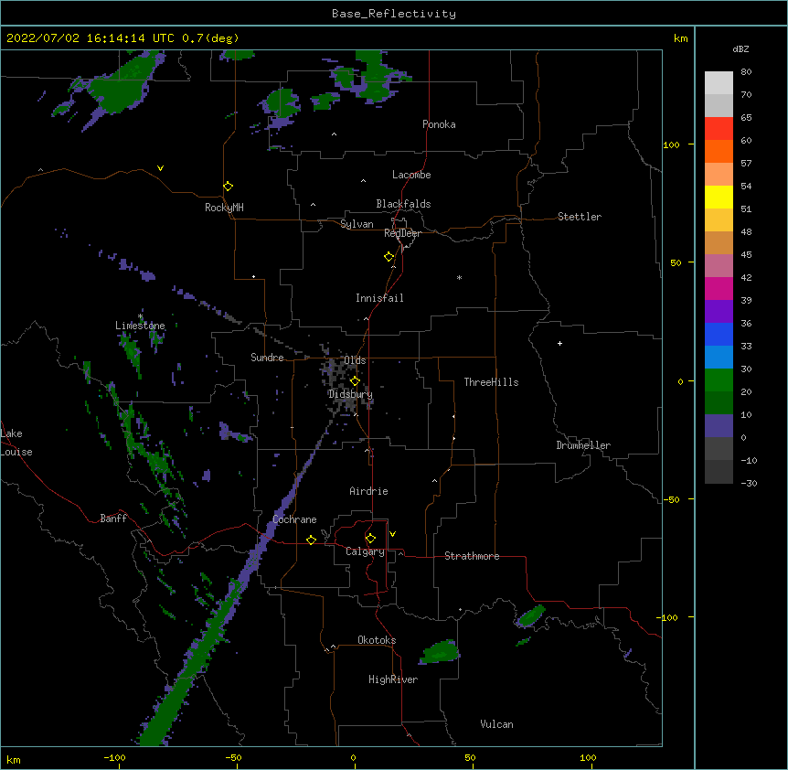Select the blue swatch between 36 and 33

tap(719, 334)
